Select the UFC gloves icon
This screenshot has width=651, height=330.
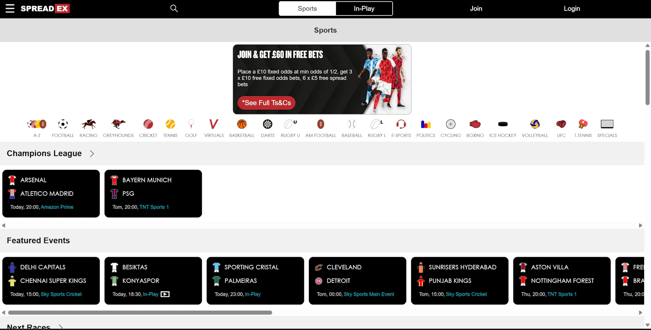coord(561,124)
